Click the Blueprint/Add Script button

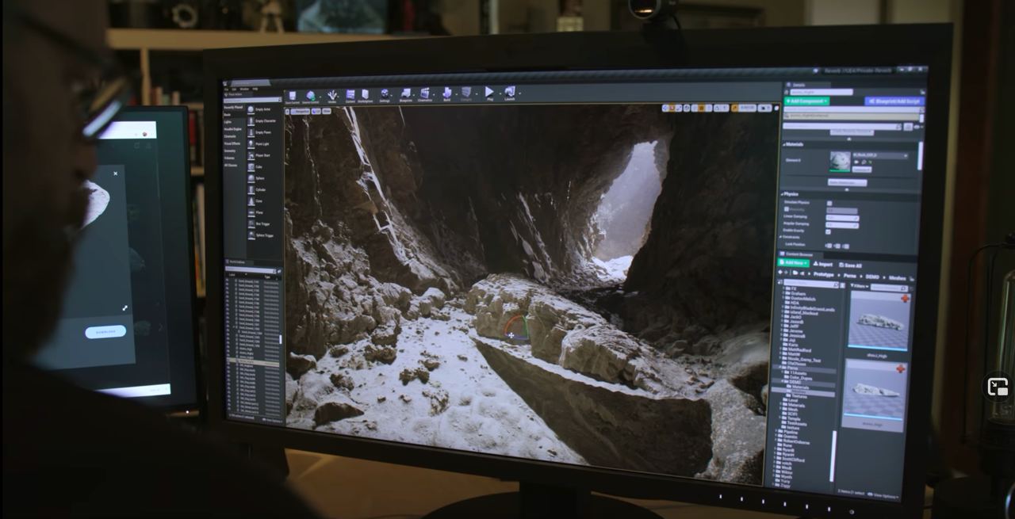894,101
